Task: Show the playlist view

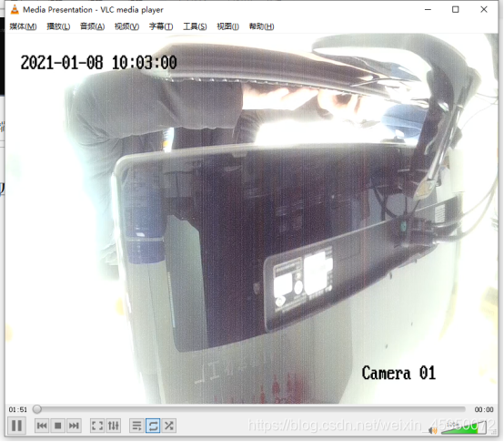Action: (x=136, y=426)
